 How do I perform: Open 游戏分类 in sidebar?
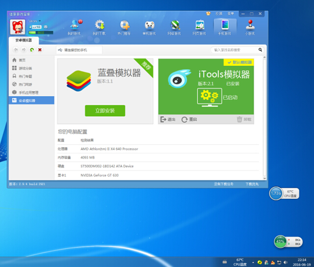click(31, 68)
